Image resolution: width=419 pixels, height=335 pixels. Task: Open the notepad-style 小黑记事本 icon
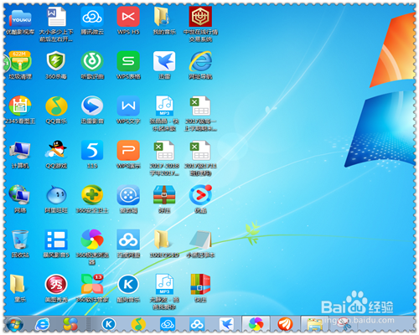(x=200, y=240)
